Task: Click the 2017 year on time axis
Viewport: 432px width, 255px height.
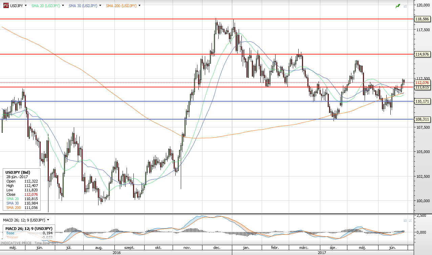Action: coord(322,253)
